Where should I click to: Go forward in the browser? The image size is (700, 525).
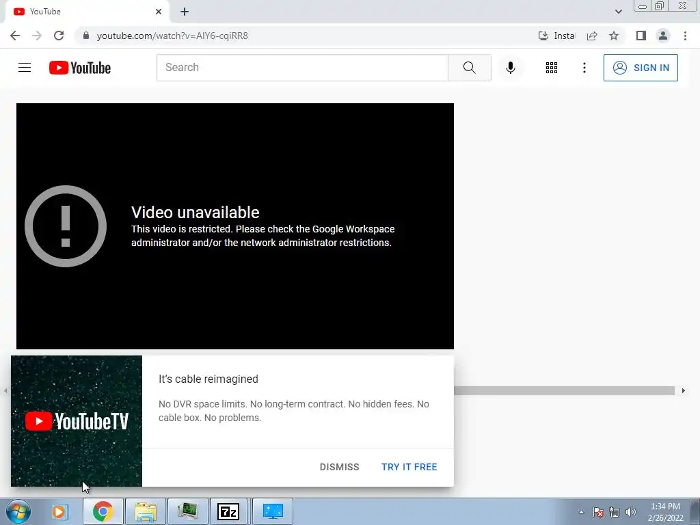37,36
